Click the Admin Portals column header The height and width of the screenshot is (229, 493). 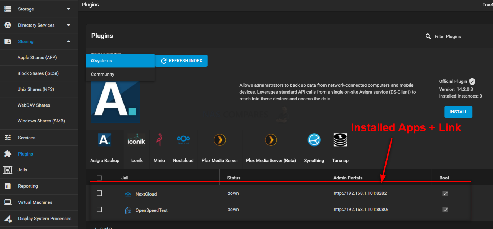[348, 178]
